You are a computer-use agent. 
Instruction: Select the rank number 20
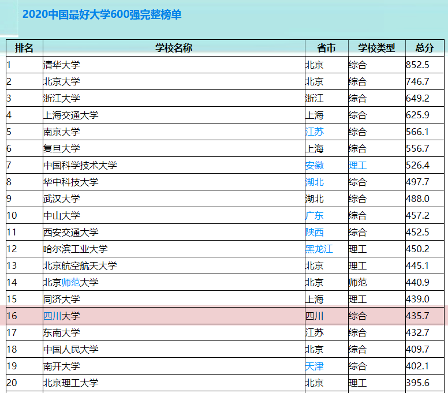tap(12, 383)
